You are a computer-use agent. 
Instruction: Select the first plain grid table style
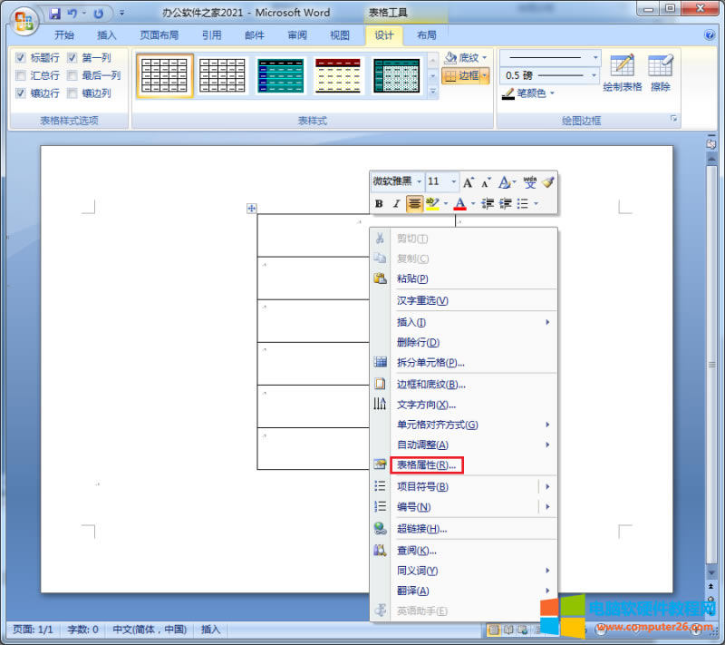click(165, 76)
